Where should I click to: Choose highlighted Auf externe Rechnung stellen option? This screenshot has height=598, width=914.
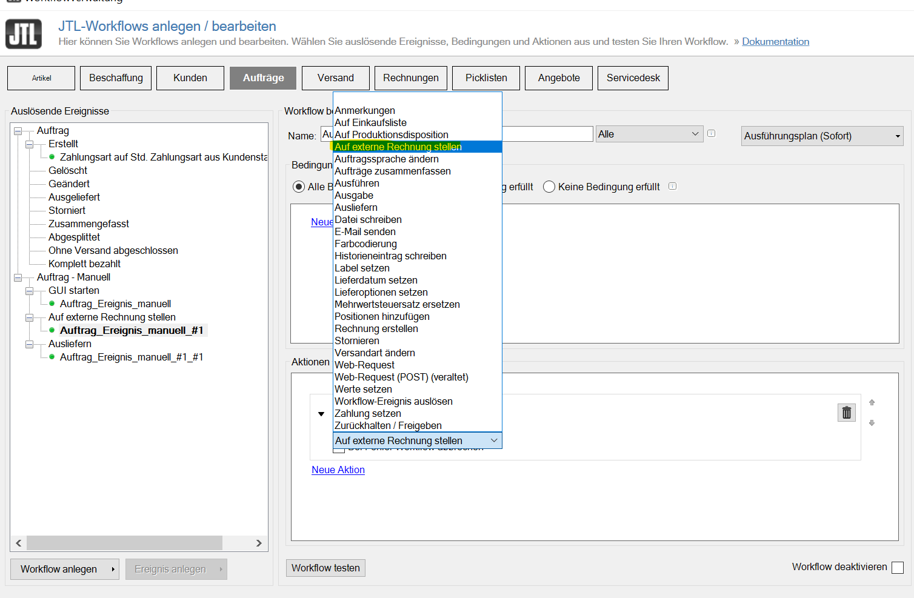pos(418,147)
